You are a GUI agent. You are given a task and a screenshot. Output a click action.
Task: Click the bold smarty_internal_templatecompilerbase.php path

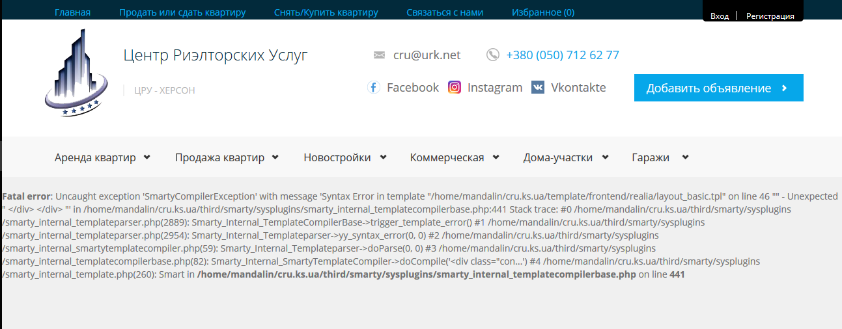416,275
